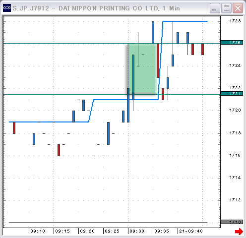Click the CQG logo icon in title bar
246x238 pixels.
(7, 8)
